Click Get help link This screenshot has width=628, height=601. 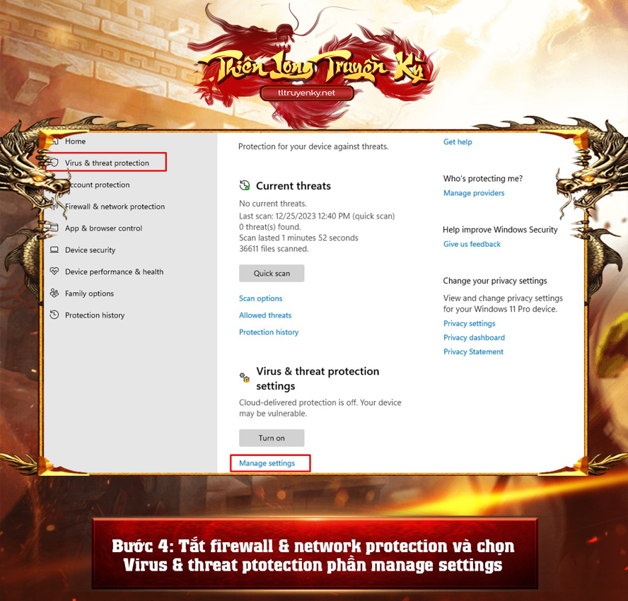pos(458,141)
